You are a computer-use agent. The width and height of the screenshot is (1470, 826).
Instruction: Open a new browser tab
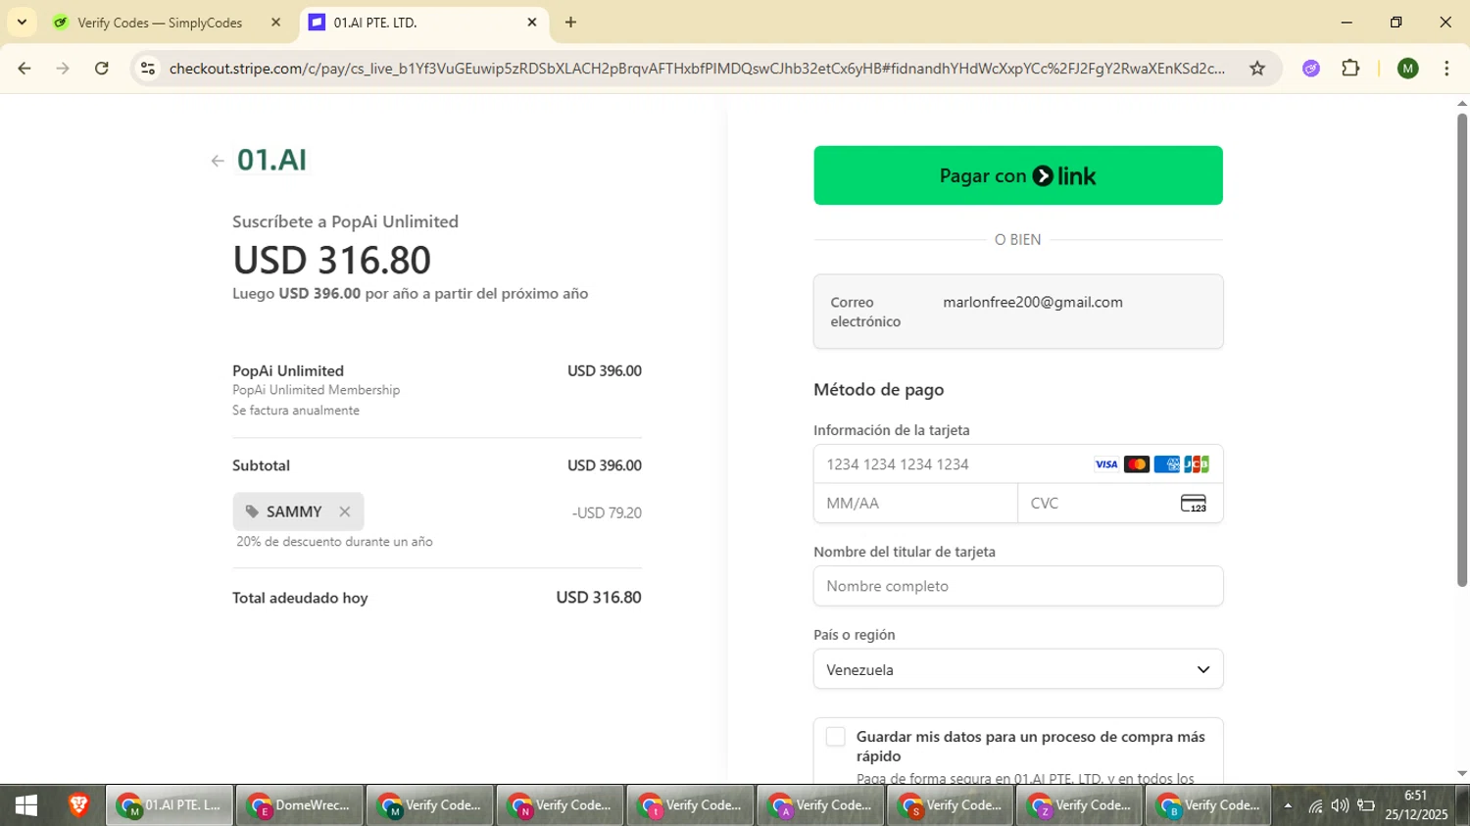tap(570, 22)
